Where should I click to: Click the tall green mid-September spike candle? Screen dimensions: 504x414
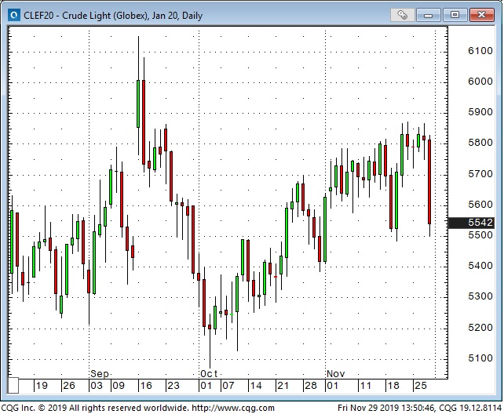[138, 103]
